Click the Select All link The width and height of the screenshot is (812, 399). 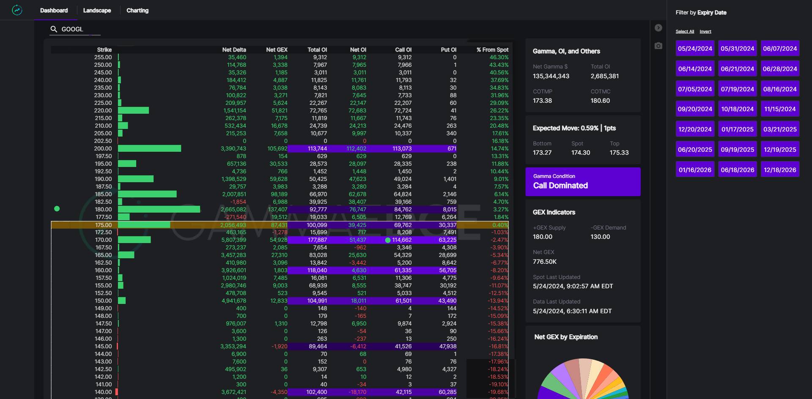coord(685,32)
